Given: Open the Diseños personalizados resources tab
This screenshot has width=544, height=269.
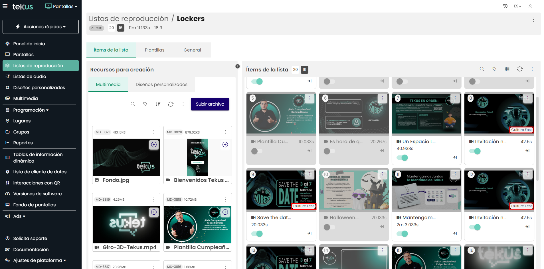Looking at the screenshot, I should pyautogui.click(x=161, y=85).
